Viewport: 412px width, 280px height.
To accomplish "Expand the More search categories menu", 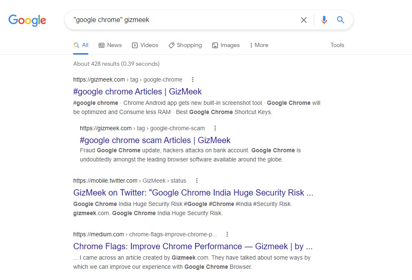I will (x=259, y=45).
